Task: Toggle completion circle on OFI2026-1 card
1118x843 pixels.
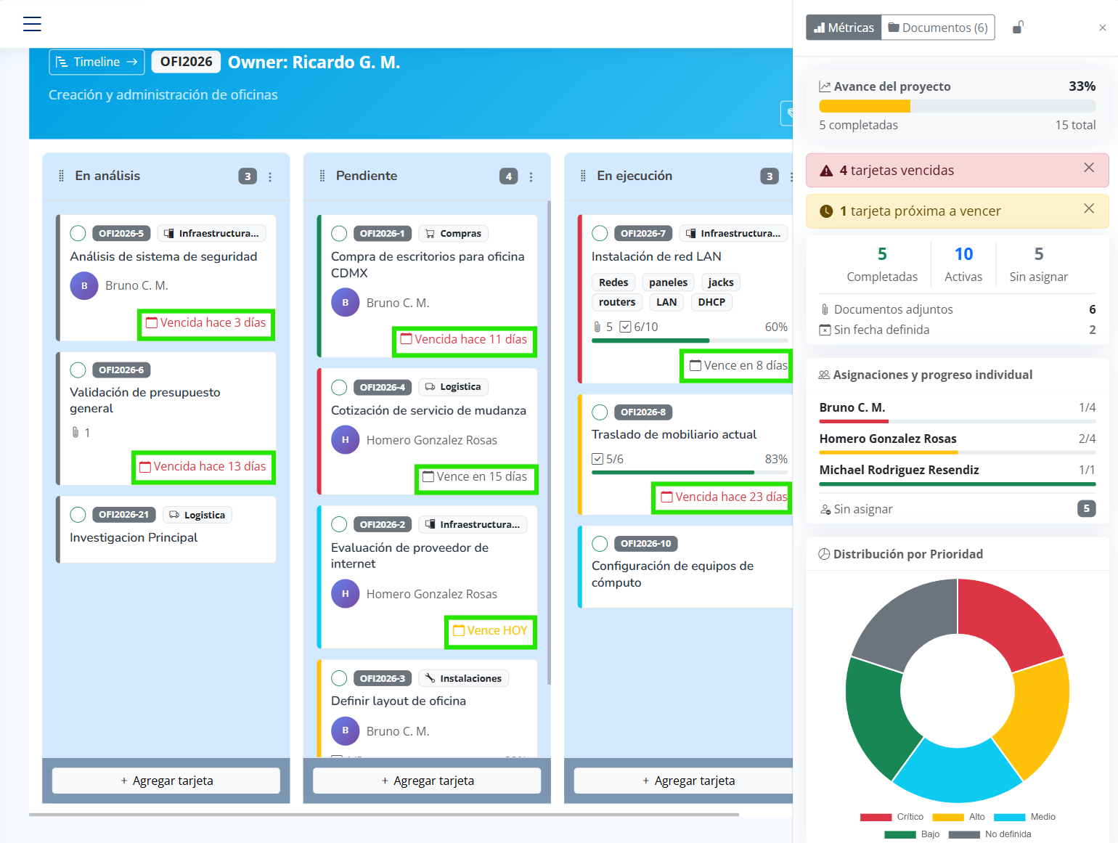Action: click(x=339, y=233)
